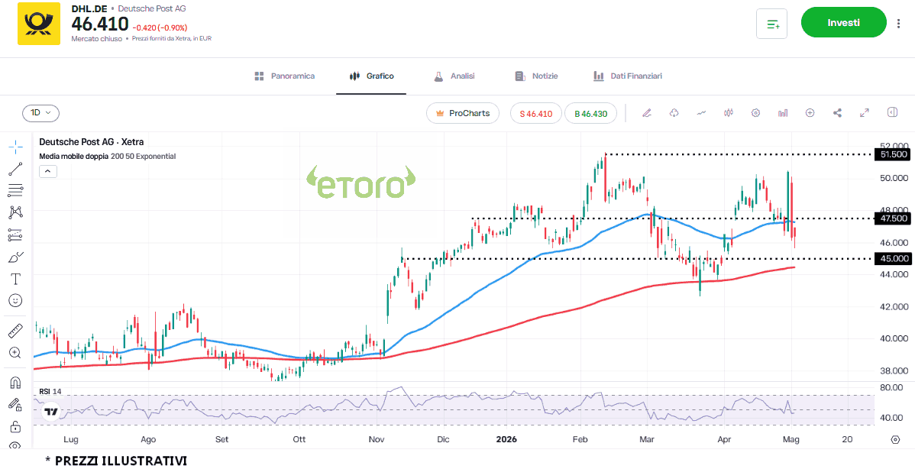This screenshot has width=915, height=469.
Task: Select the ruler measure tool
Action: 16,331
